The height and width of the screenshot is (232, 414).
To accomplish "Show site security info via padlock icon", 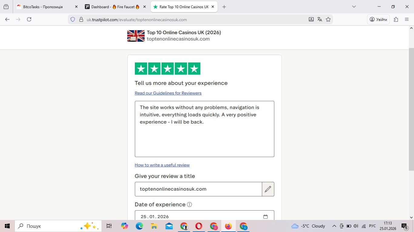I will (81, 20).
